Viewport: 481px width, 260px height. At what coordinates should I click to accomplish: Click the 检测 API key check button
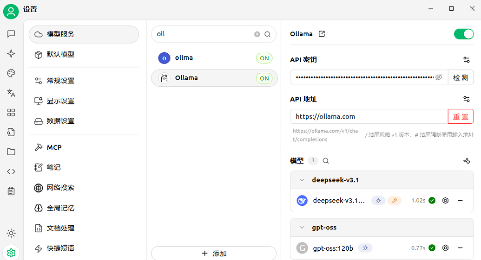coord(461,77)
